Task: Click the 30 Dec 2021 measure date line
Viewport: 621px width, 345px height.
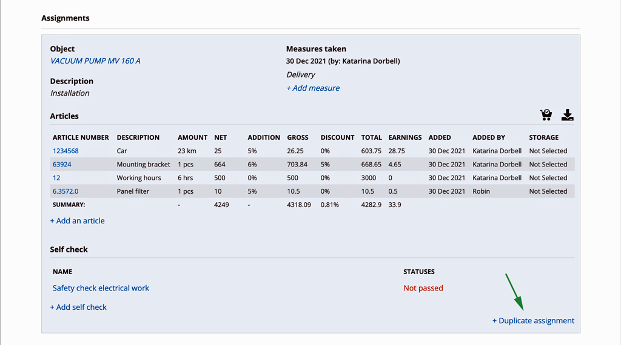Action: (343, 61)
